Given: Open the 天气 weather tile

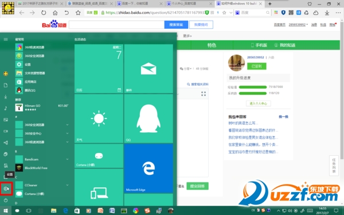Looking at the screenshot, I should tap(99, 118).
